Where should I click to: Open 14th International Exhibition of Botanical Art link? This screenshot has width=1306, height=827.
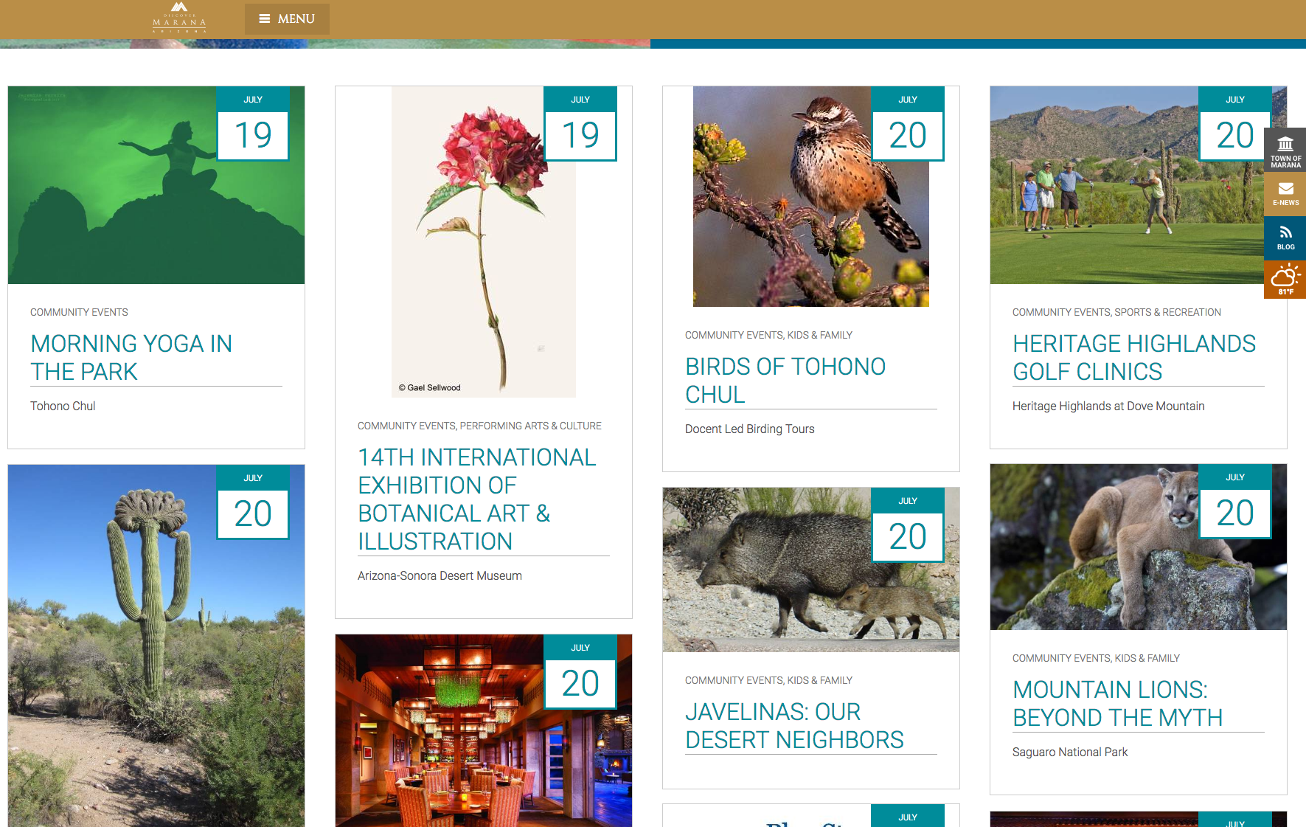click(x=476, y=499)
